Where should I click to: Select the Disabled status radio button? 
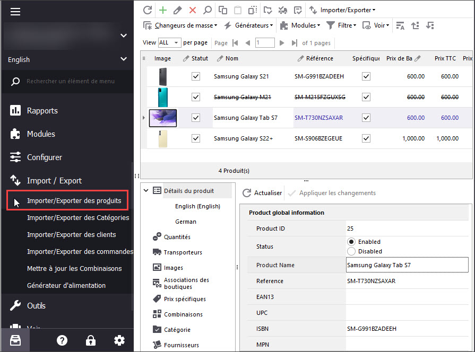(351, 251)
